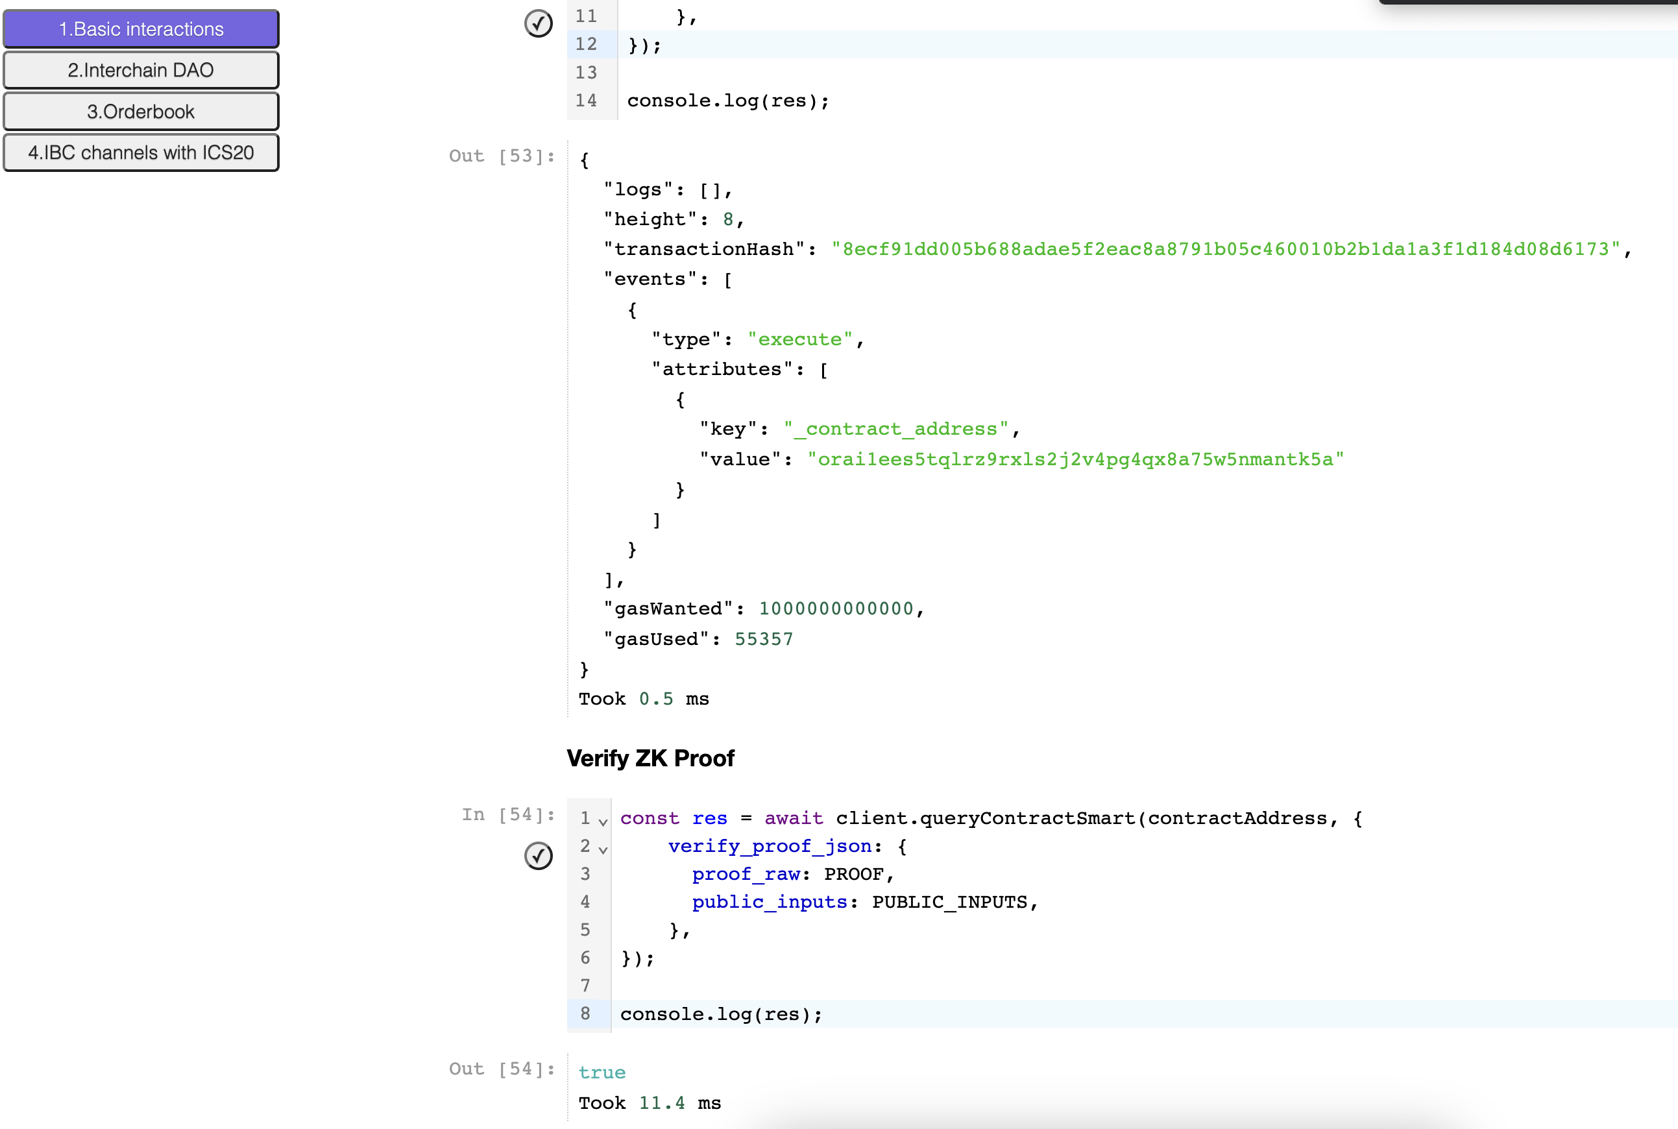The image size is (1678, 1129).
Task: Select the transactionHash value string
Action: pos(1228,249)
